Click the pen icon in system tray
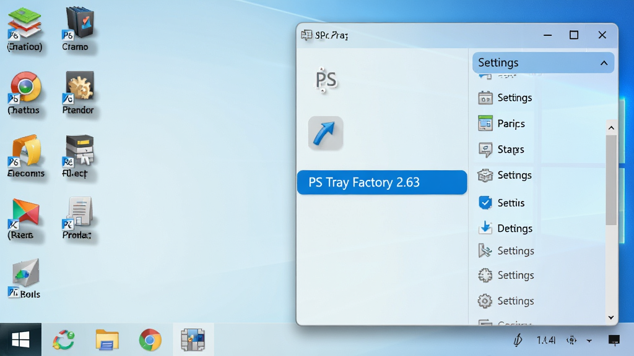634x356 pixels. (518, 341)
